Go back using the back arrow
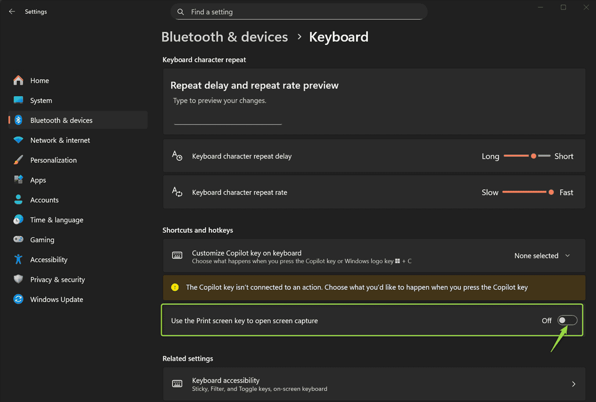Image resolution: width=596 pixels, height=402 pixels. click(12, 12)
